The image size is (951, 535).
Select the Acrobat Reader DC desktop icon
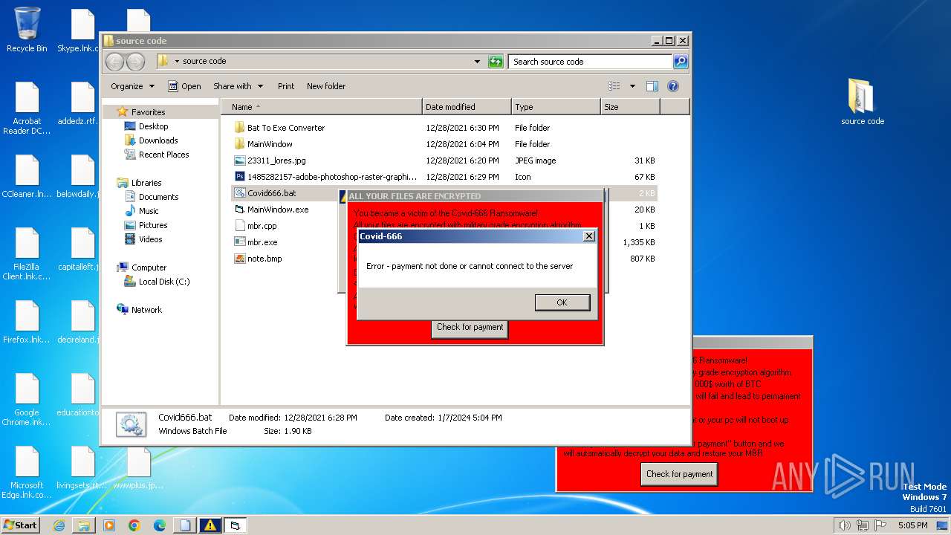tap(27, 108)
